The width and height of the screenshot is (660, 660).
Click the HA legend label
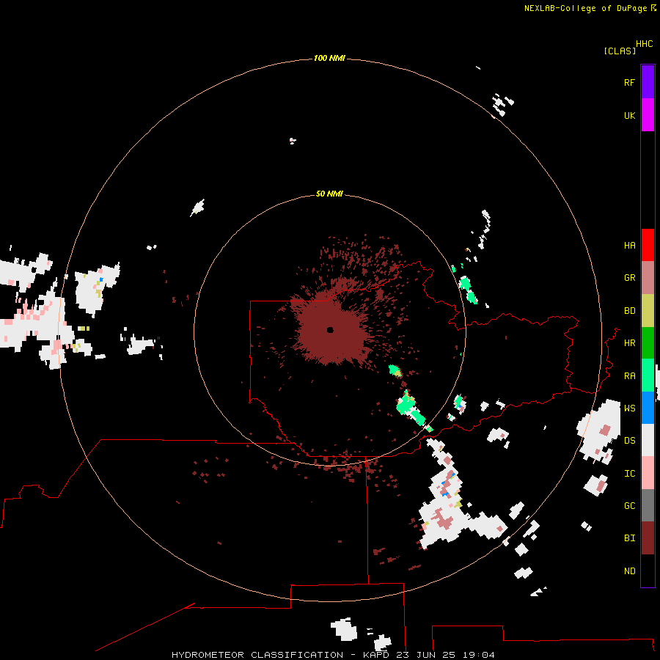(x=629, y=246)
